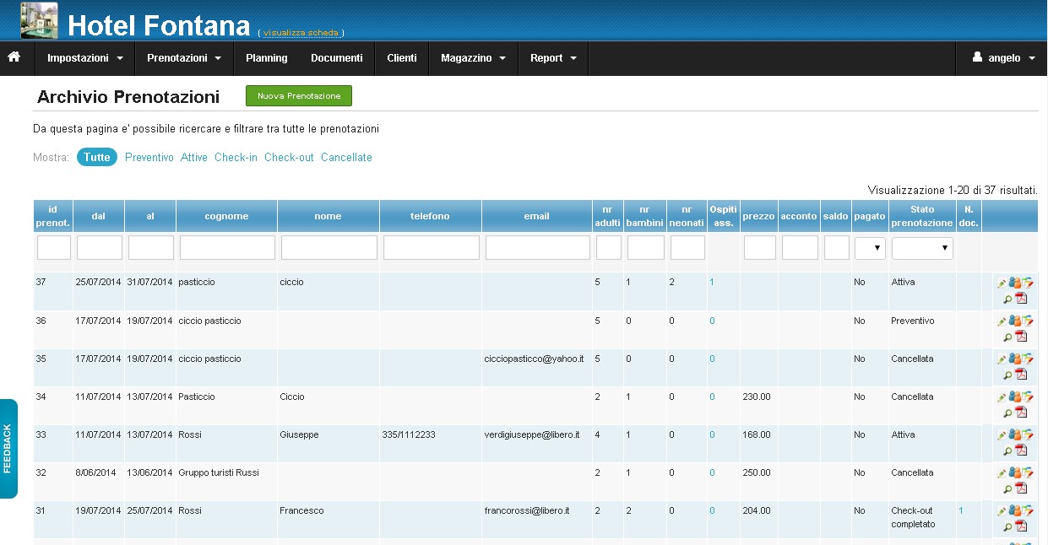Click surname cell Gruppo turisti Russi
This screenshot has width=1048, height=545.
pyautogui.click(x=219, y=473)
